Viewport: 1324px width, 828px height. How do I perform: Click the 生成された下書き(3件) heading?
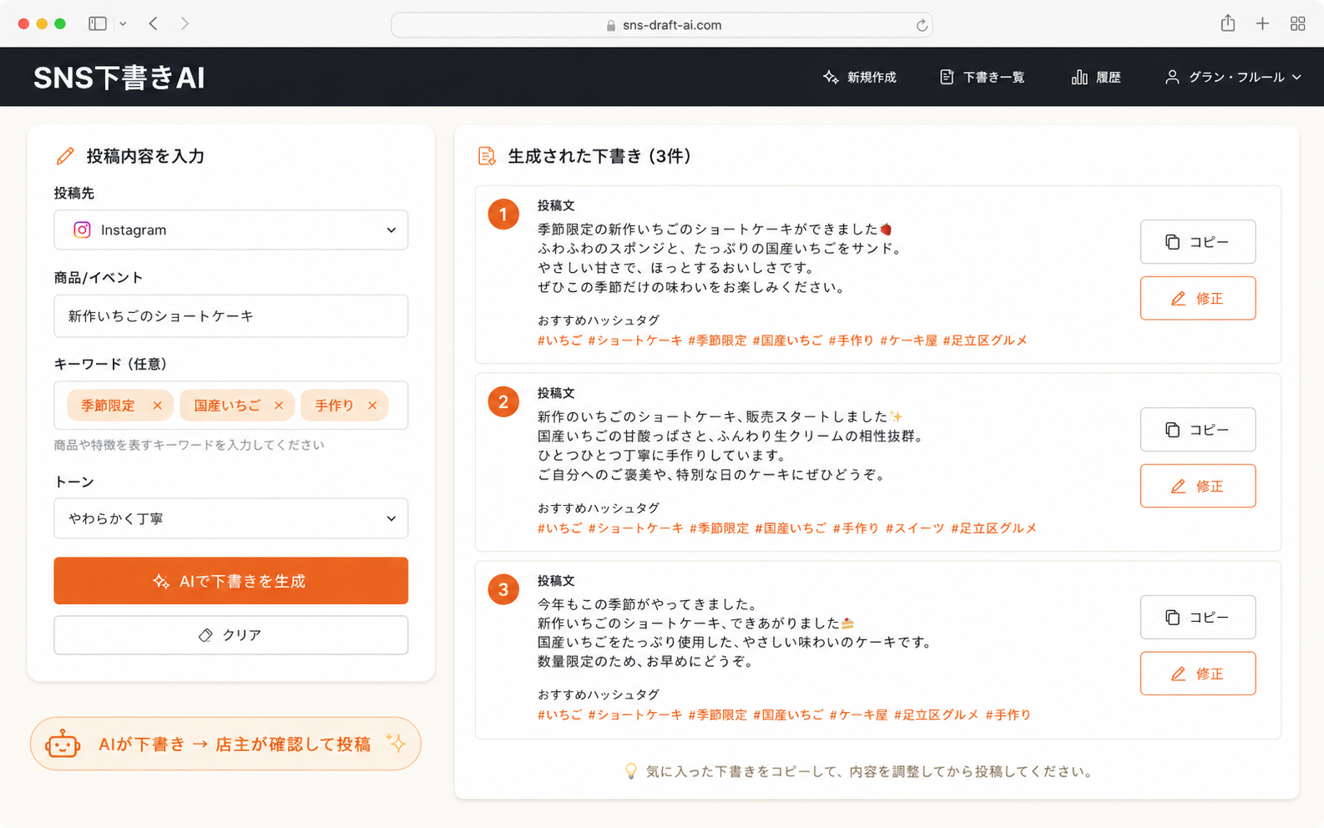point(599,156)
